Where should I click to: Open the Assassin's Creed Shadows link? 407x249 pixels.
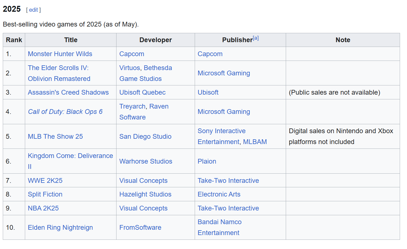click(x=68, y=92)
